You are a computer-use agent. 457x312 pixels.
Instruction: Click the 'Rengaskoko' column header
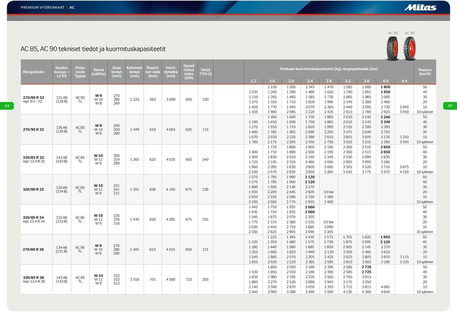(33, 72)
